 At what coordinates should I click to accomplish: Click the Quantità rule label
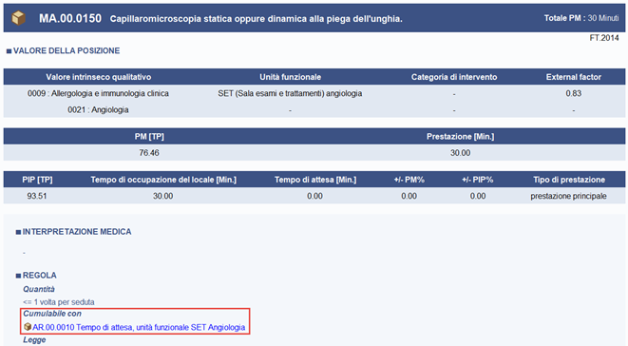pos(39,289)
